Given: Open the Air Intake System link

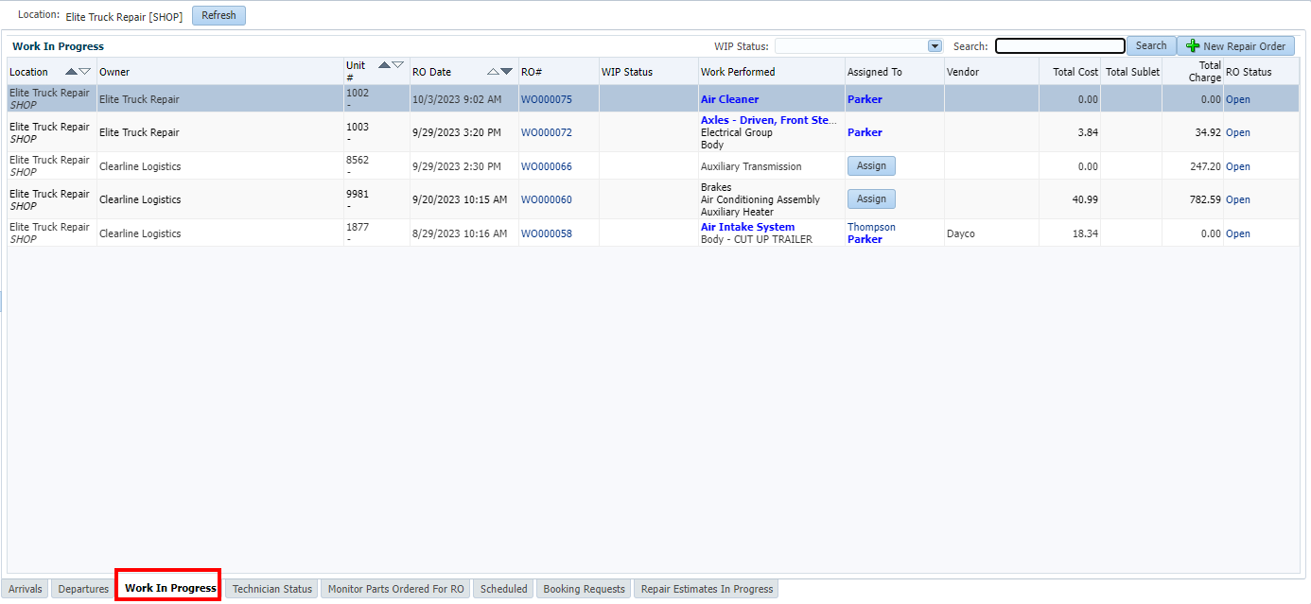Looking at the screenshot, I should coord(747,227).
